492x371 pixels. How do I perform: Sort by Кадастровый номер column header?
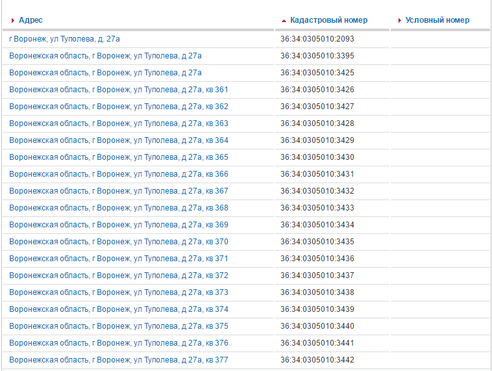(328, 20)
